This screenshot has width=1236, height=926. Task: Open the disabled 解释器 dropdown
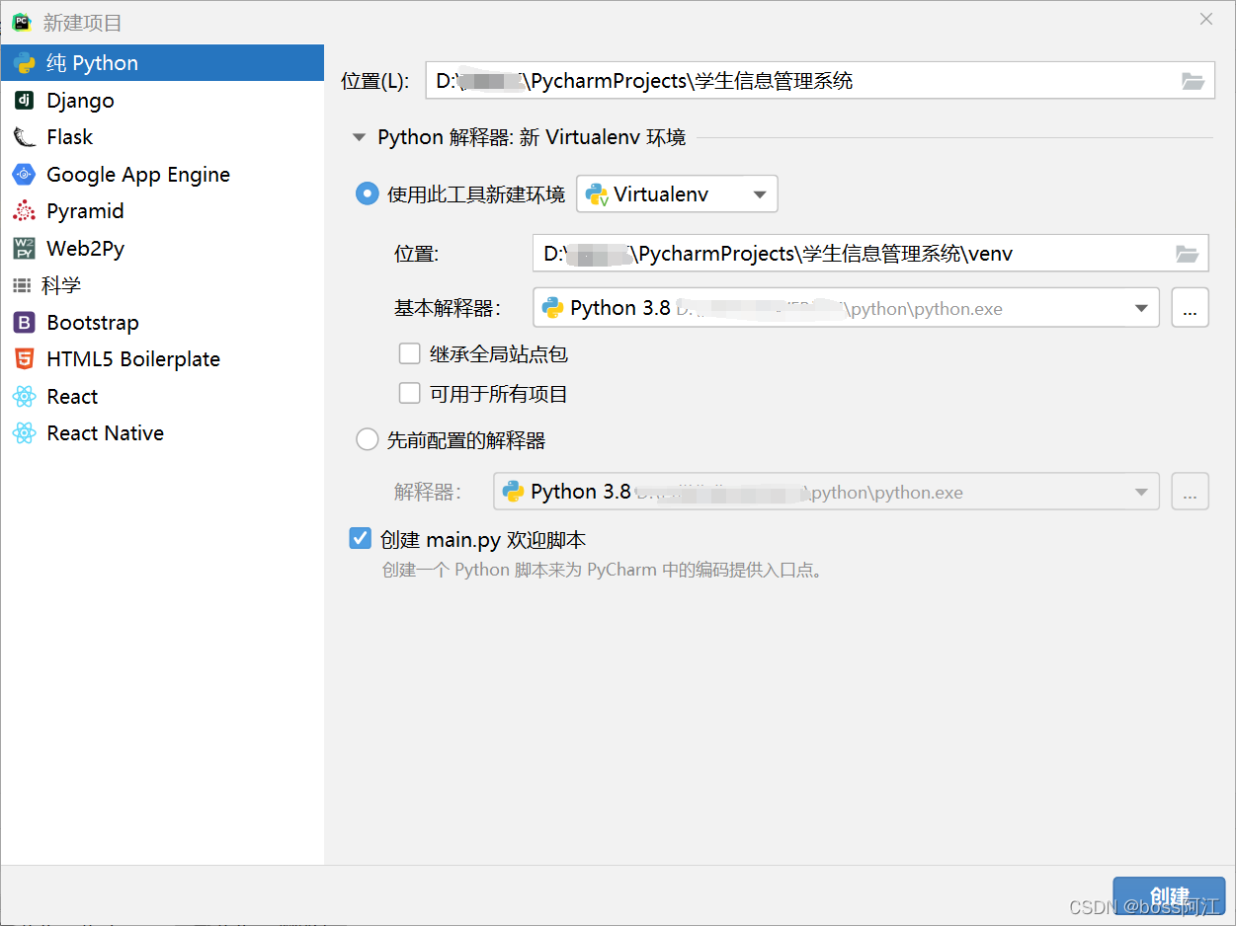pyautogui.click(x=826, y=492)
